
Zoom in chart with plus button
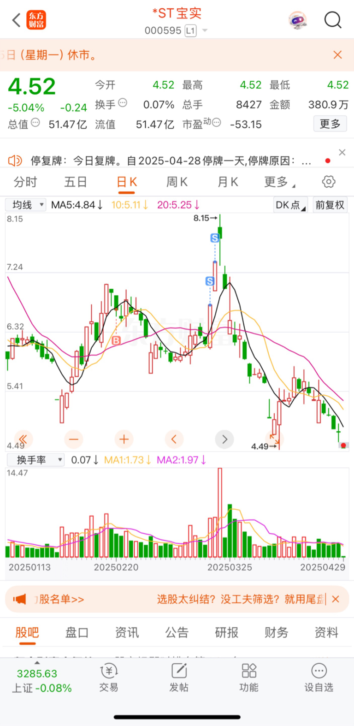click(x=124, y=439)
